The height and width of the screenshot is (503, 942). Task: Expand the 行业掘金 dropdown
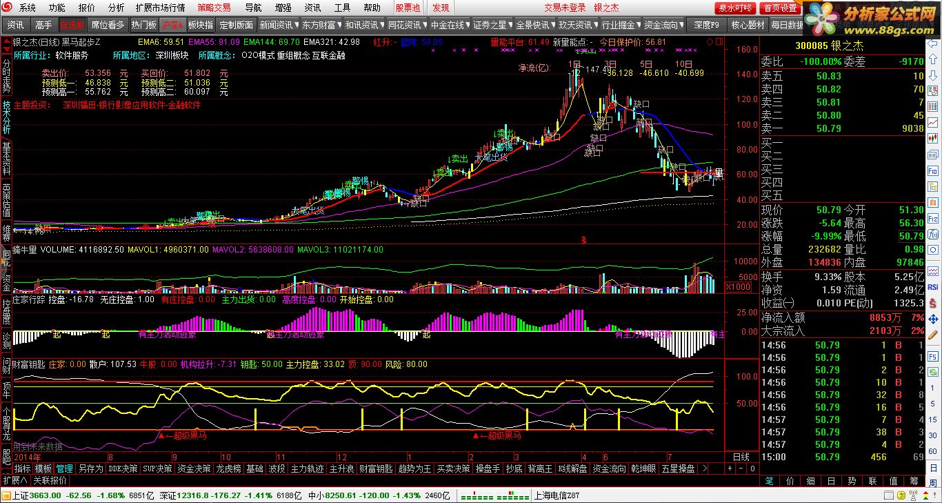tap(638, 25)
